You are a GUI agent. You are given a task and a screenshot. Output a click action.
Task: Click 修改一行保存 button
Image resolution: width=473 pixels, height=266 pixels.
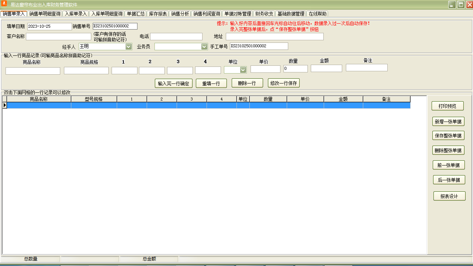[284, 83]
